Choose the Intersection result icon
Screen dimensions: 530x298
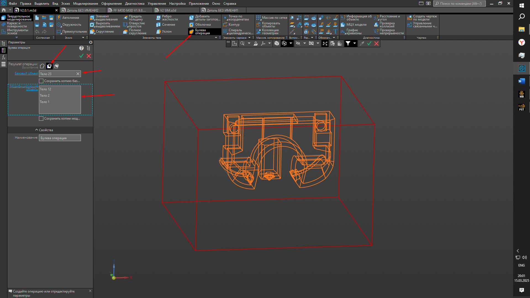[57, 66]
